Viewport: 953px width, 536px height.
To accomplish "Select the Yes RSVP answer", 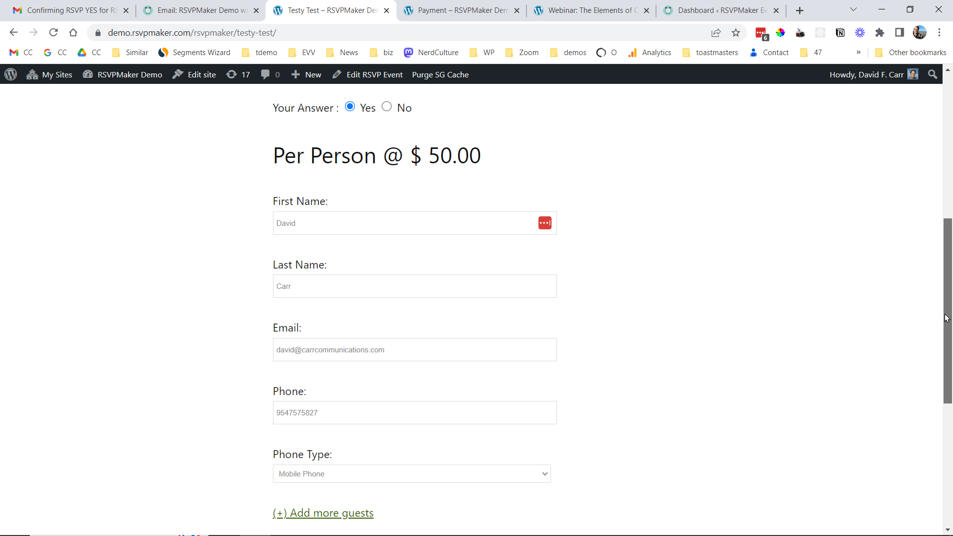I will click(x=350, y=106).
